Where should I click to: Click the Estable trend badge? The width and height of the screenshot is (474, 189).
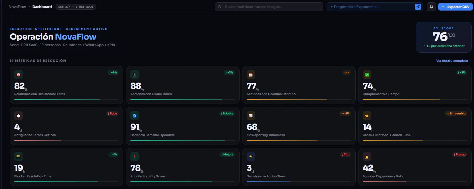click(x=227, y=114)
